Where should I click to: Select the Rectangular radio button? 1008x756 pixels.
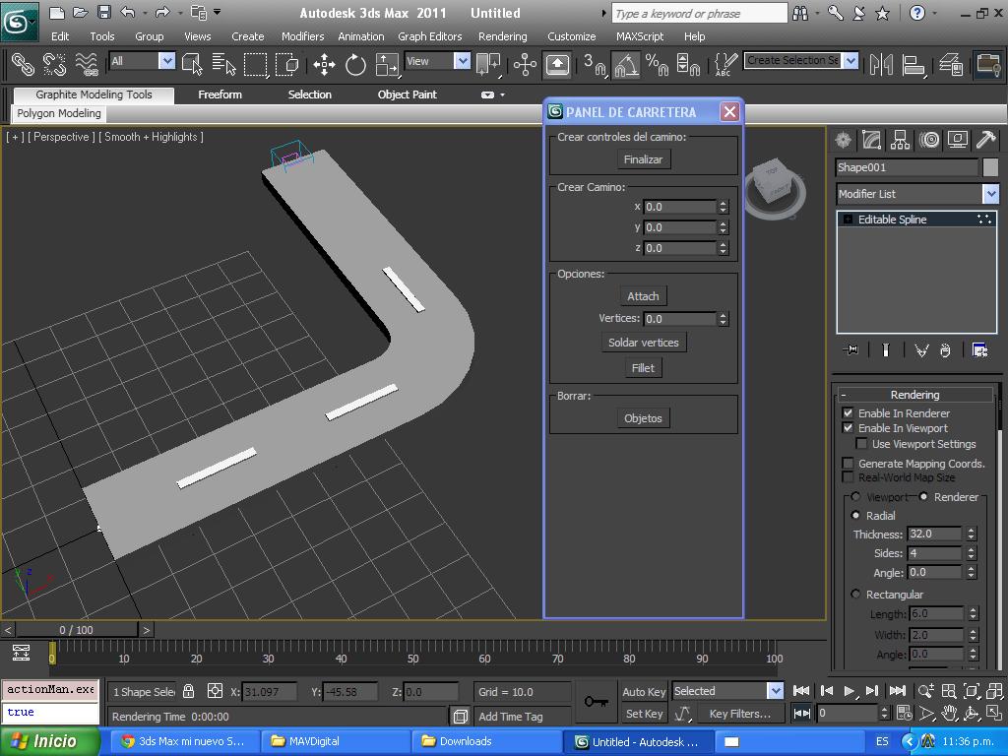tap(855, 595)
